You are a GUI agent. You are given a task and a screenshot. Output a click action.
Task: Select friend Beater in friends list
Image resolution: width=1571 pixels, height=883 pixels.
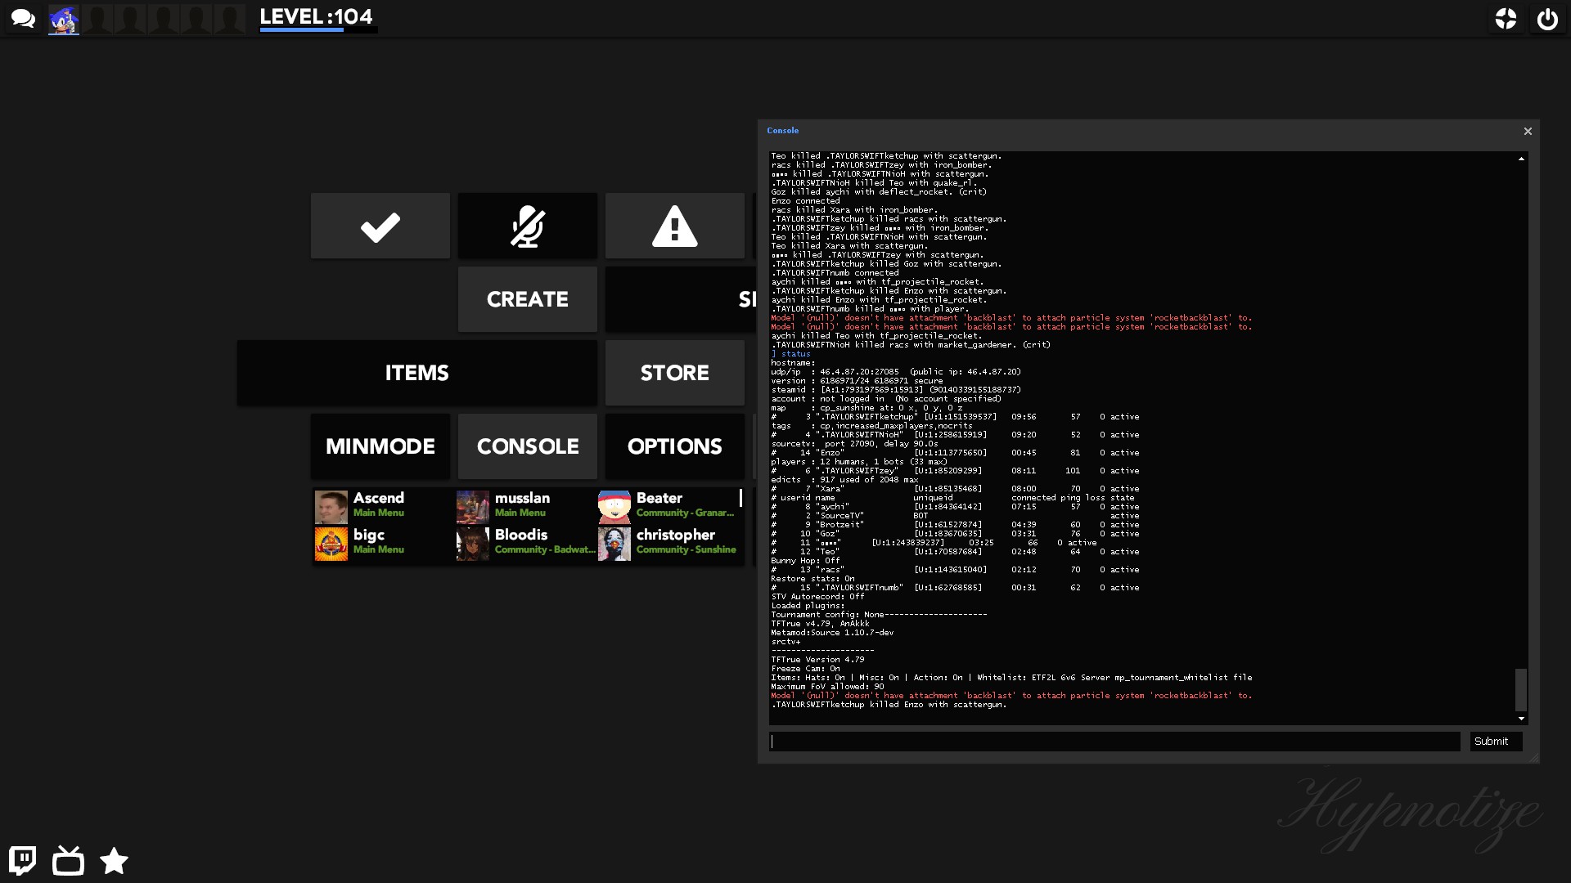(x=667, y=507)
